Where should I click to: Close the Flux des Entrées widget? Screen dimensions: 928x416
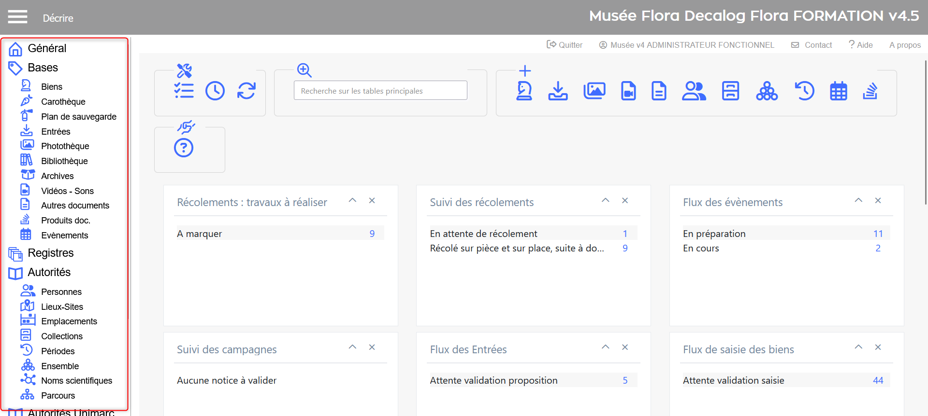[625, 347]
